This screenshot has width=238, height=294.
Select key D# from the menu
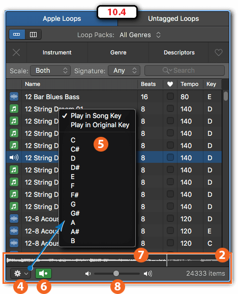point(75,167)
